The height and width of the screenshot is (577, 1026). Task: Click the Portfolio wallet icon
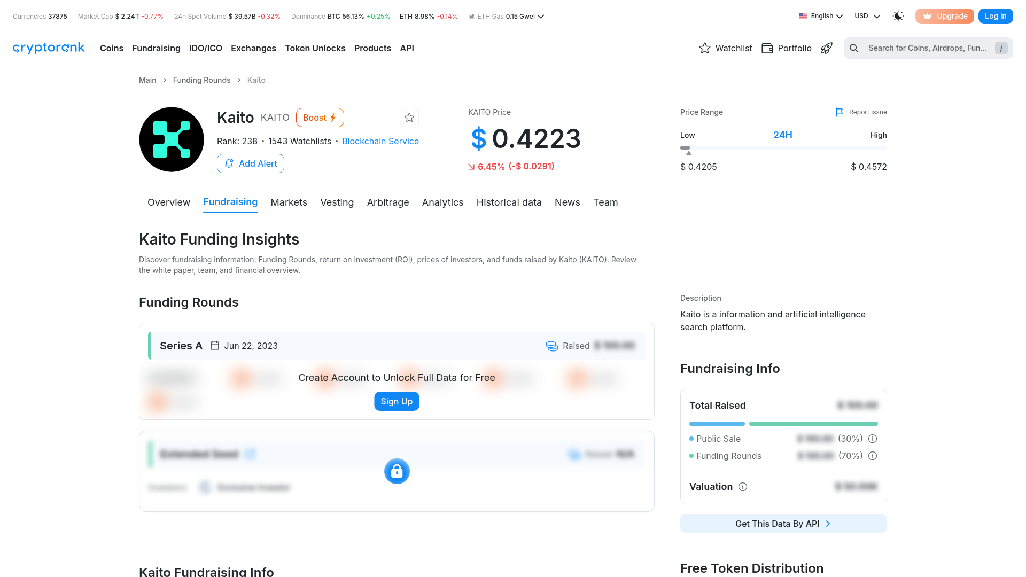point(767,48)
